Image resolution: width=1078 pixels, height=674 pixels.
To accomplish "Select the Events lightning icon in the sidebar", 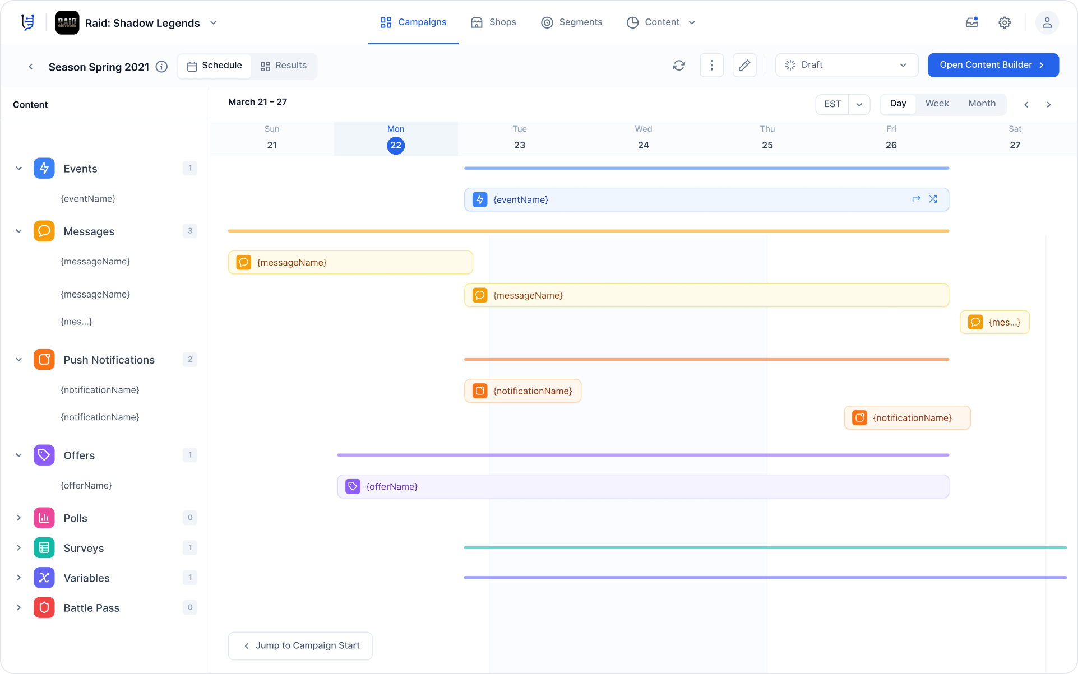I will coord(44,168).
